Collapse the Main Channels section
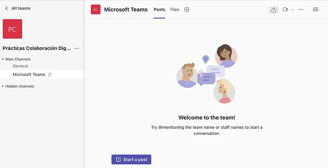The width and height of the screenshot is (328, 168). [x=3, y=59]
